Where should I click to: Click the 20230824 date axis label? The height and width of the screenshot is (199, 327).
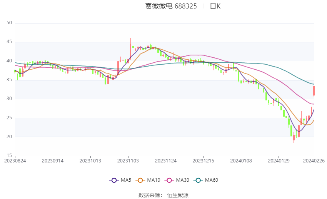15,161
